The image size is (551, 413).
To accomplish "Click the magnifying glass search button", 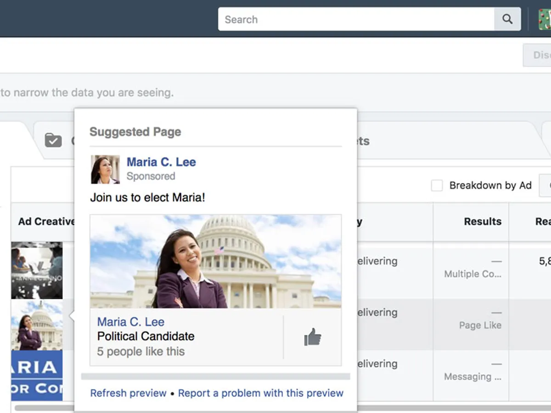I will click(x=507, y=19).
